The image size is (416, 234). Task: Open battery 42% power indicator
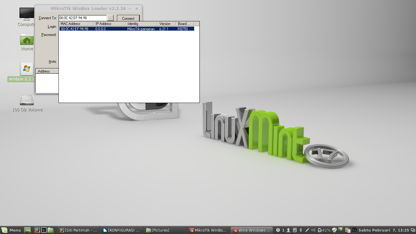point(324,230)
